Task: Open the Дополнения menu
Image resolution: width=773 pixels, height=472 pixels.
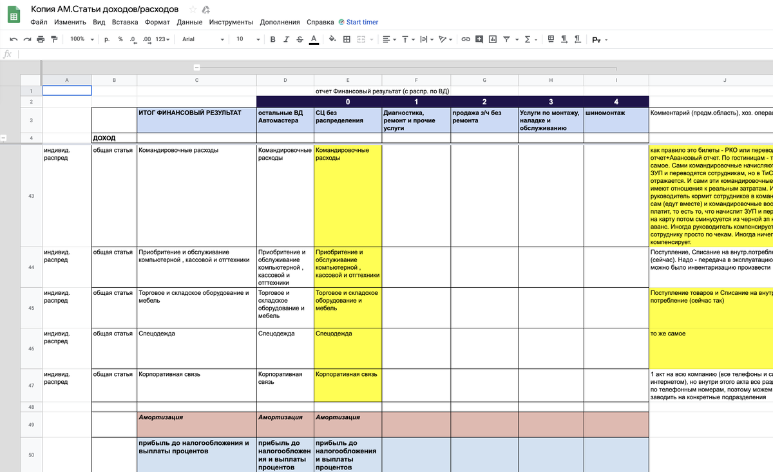Action: point(280,22)
